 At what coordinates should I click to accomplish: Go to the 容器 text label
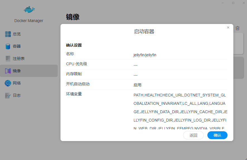coord(17,46)
